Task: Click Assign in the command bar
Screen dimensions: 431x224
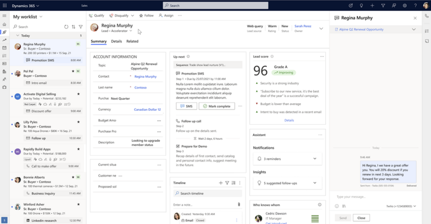Action: pyautogui.click(x=166, y=15)
